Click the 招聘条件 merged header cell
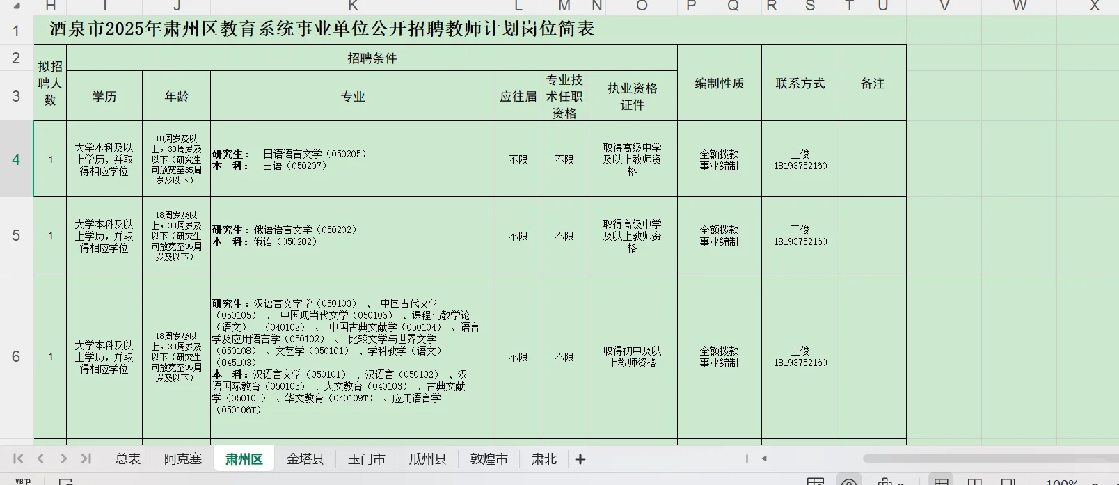This screenshot has height=485, width=1119. pyautogui.click(x=372, y=58)
